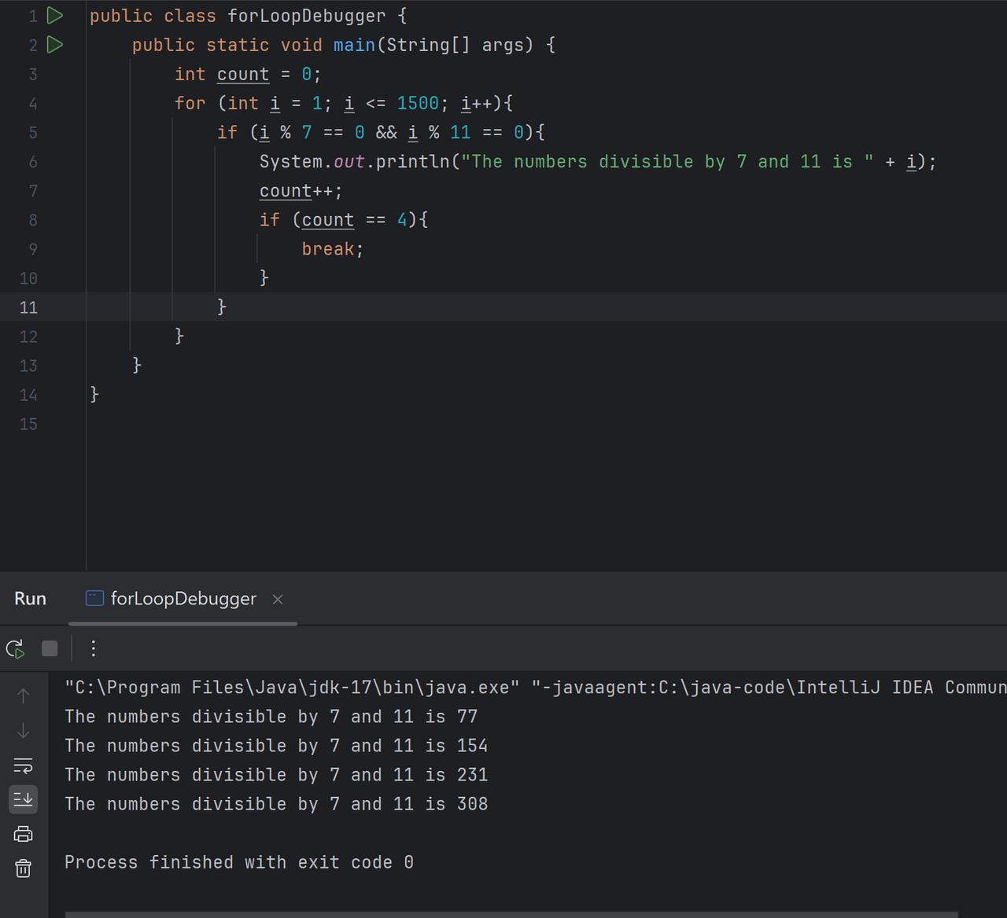Toggle scroll to end of console
The height and width of the screenshot is (918, 1007).
click(x=24, y=799)
